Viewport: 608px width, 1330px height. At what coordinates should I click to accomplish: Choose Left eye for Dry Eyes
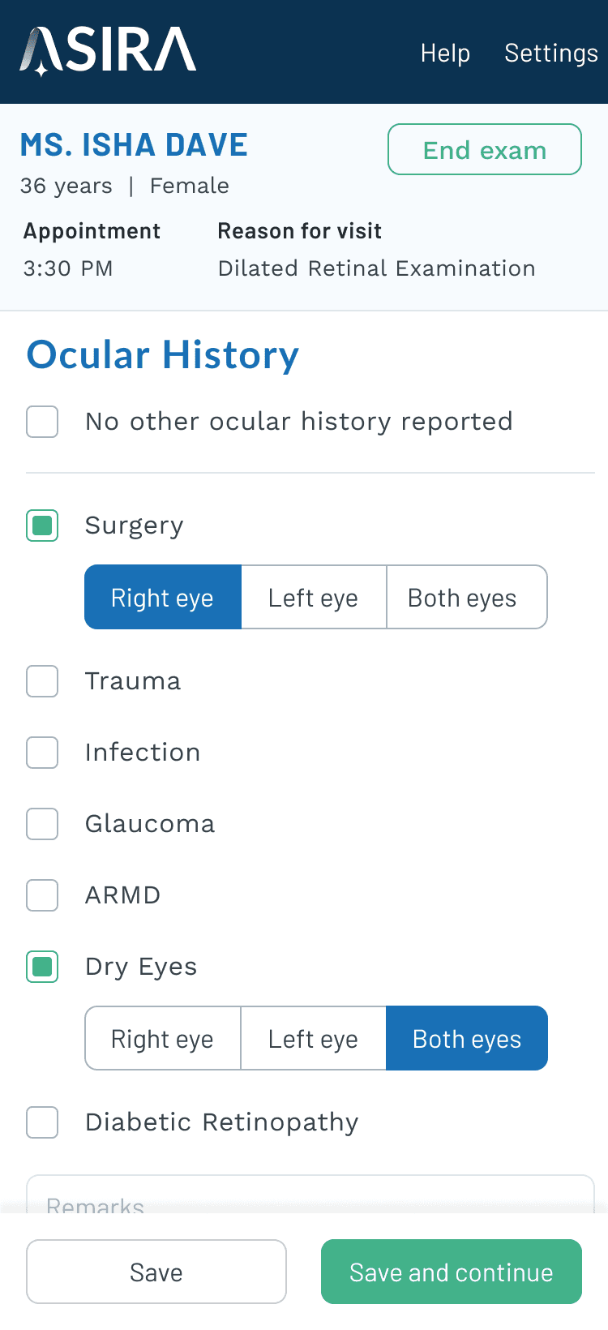point(314,1039)
